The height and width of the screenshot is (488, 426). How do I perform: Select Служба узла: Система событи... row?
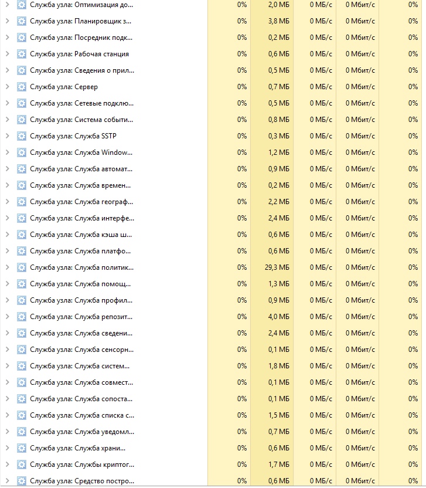[82, 120]
